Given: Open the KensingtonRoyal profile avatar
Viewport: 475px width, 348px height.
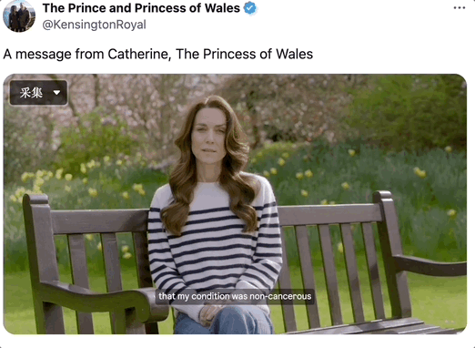Looking at the screenshot, I should [x=19, y=15].
